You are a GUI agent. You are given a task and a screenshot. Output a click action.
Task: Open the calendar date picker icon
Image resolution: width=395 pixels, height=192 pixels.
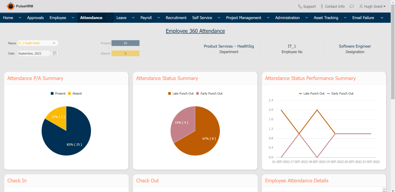[55, 53]
